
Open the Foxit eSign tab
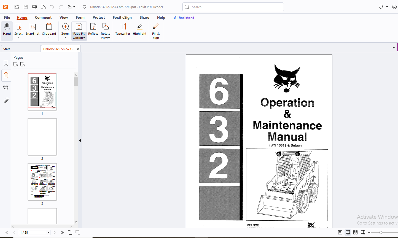pyautogui.click(x=122, y=17)
